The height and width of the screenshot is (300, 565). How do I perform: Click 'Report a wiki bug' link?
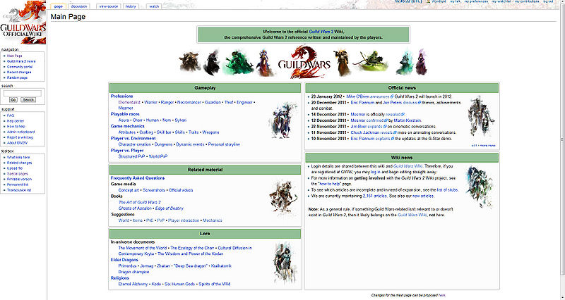tap(20, 137)
